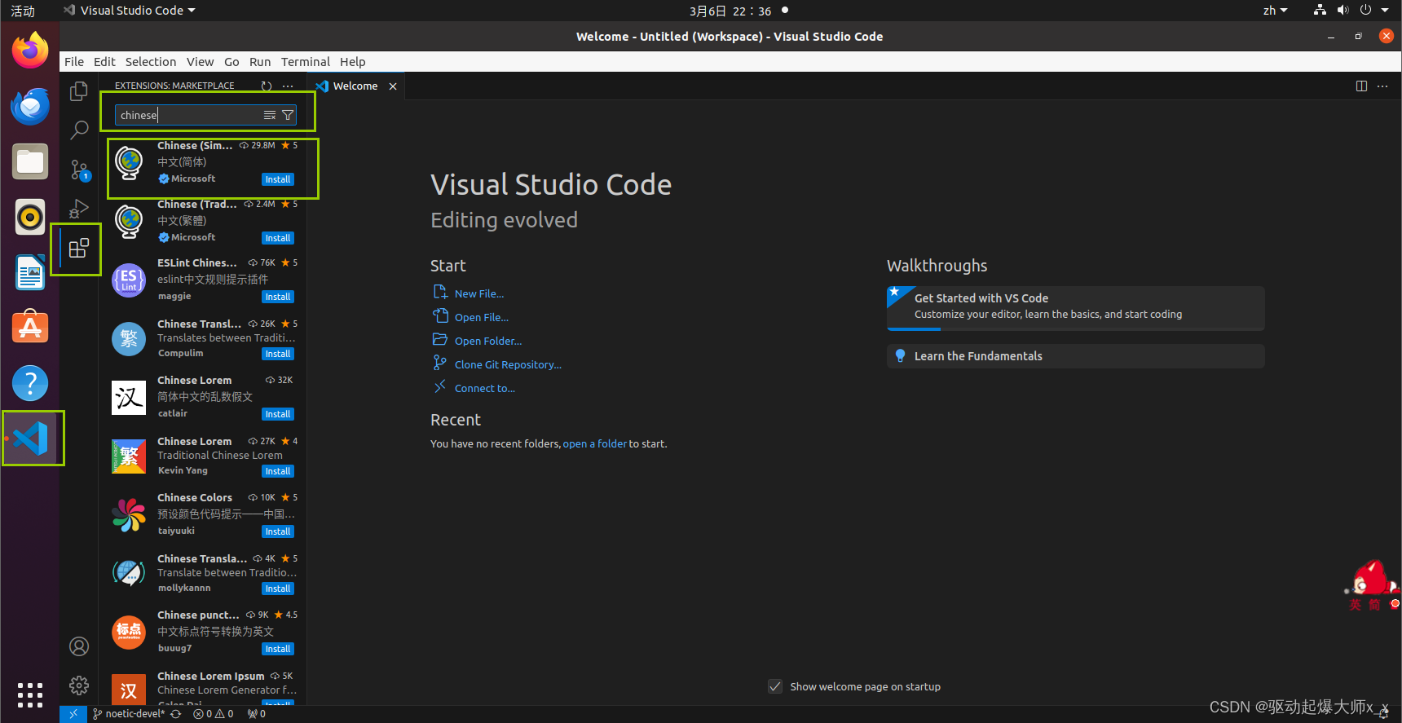Screen dimensions: 1402x723
Task: Open remote window status bar button
Action: pyautogui.click(x=73, y=714)
